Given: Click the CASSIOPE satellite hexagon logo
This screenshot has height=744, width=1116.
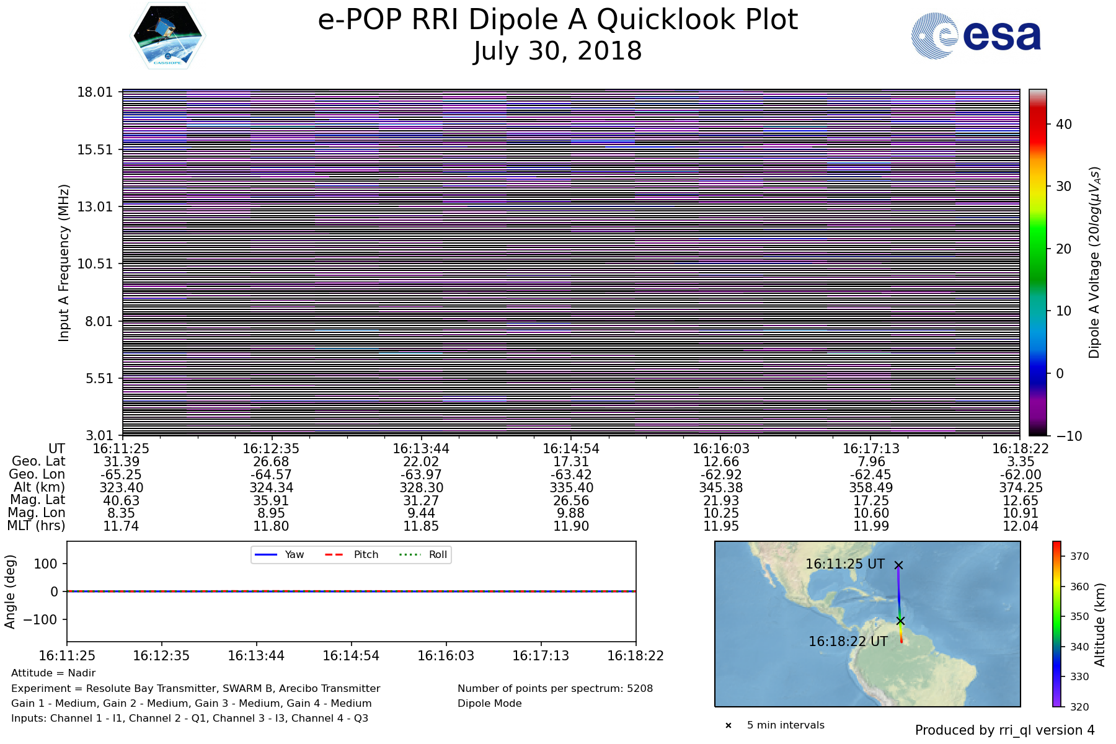Looking at the screenshot, I should [x=167, y=36].
